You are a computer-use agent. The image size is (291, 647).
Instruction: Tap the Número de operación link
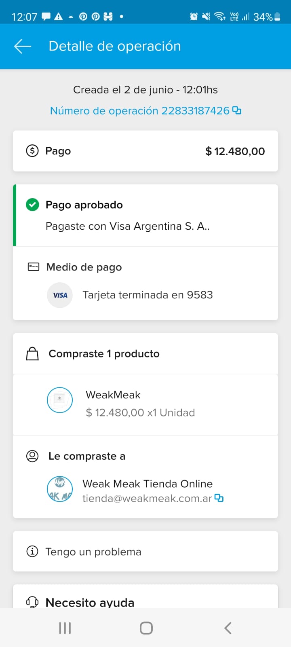pyautogui.click(x=139, y=110)
